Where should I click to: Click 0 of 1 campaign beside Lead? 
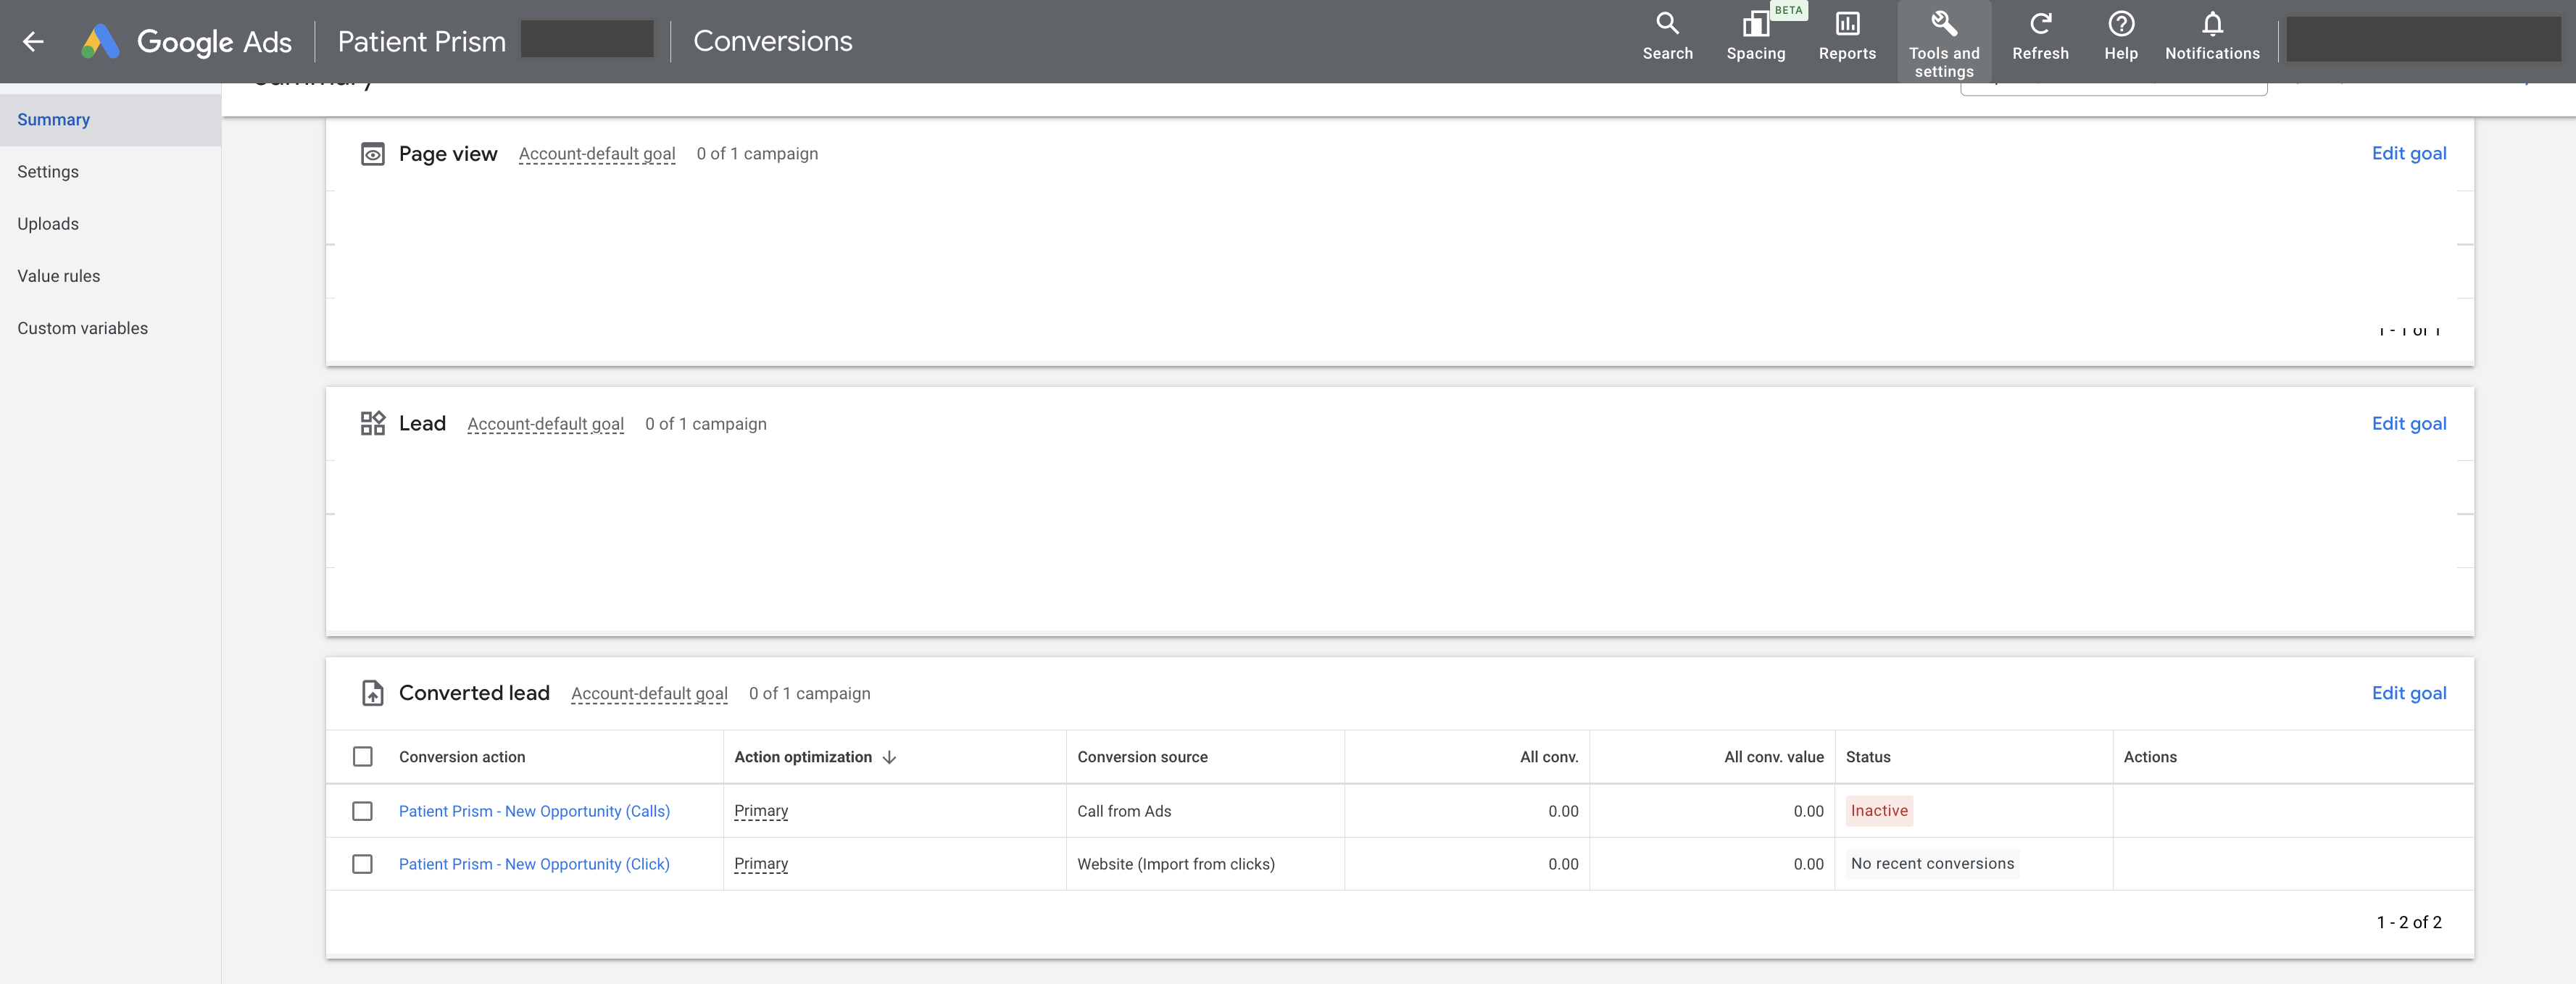705,424
